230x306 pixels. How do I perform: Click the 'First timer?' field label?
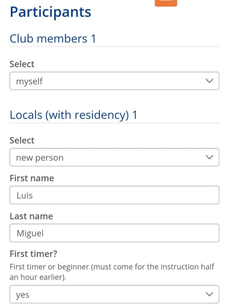(34, 254)
